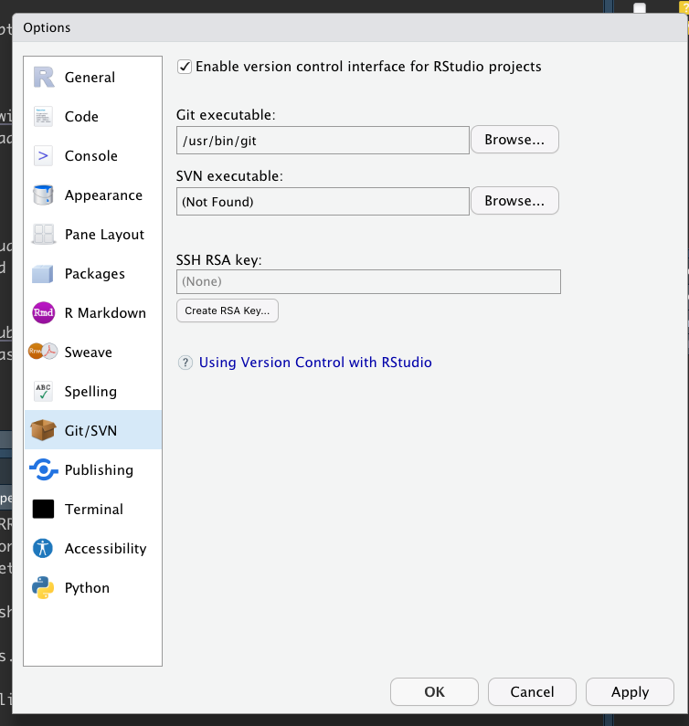The image size is (689, 726).
Task: Click the Create RSA Key button
Action: (227, 310)
